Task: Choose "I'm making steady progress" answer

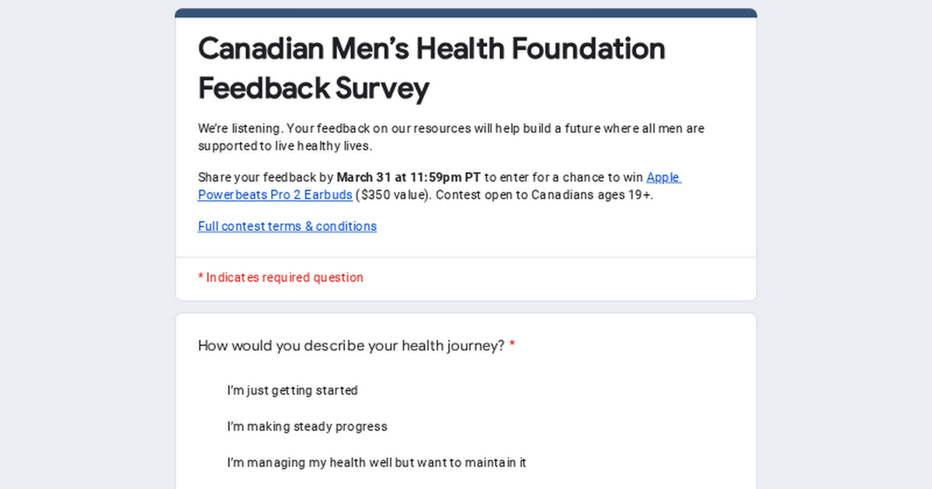Action: click(307, 426)
